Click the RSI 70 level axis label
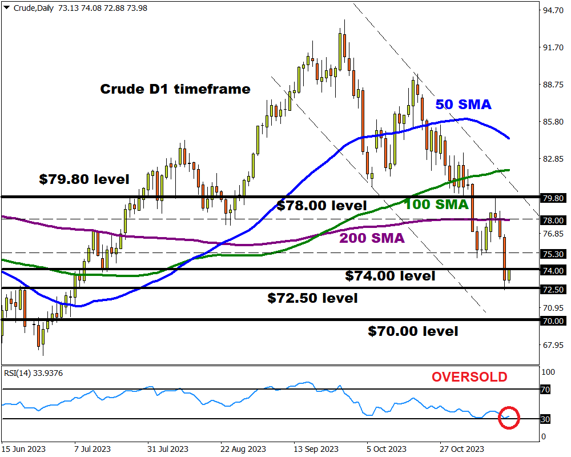This screenshot has width=571, height=457. (545, 390)
